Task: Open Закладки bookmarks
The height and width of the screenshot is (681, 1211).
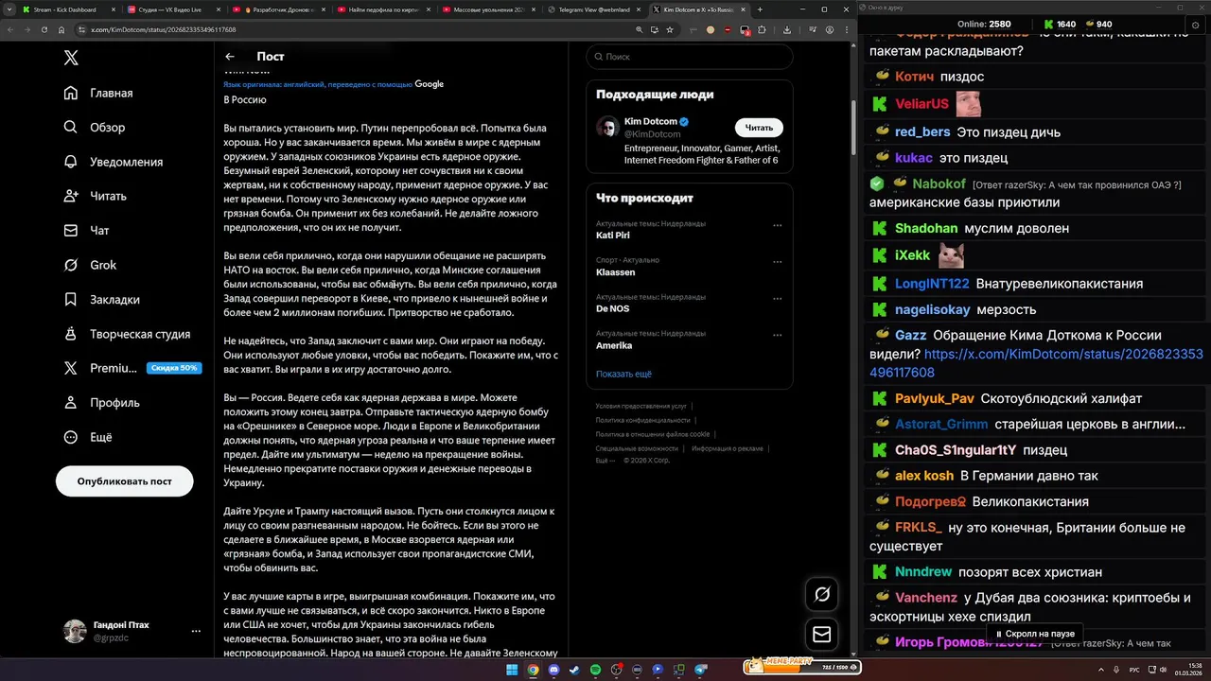Action: coord(101,299)
